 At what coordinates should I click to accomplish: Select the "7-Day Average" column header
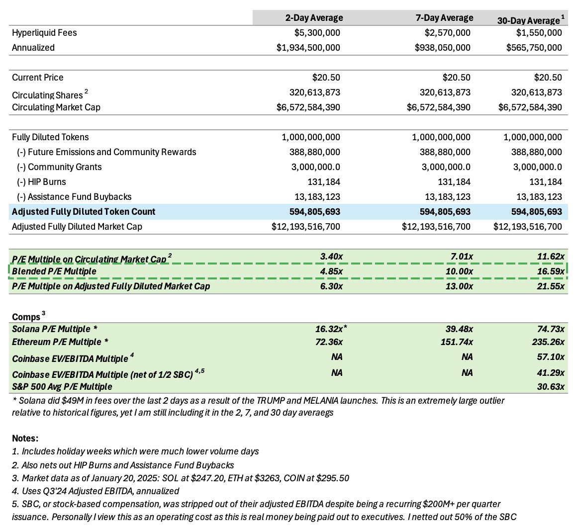(x=444, y=18)
